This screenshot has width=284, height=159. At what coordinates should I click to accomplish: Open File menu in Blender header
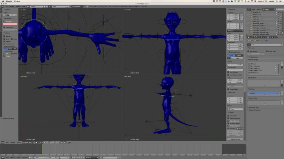[x=6, y=6]
